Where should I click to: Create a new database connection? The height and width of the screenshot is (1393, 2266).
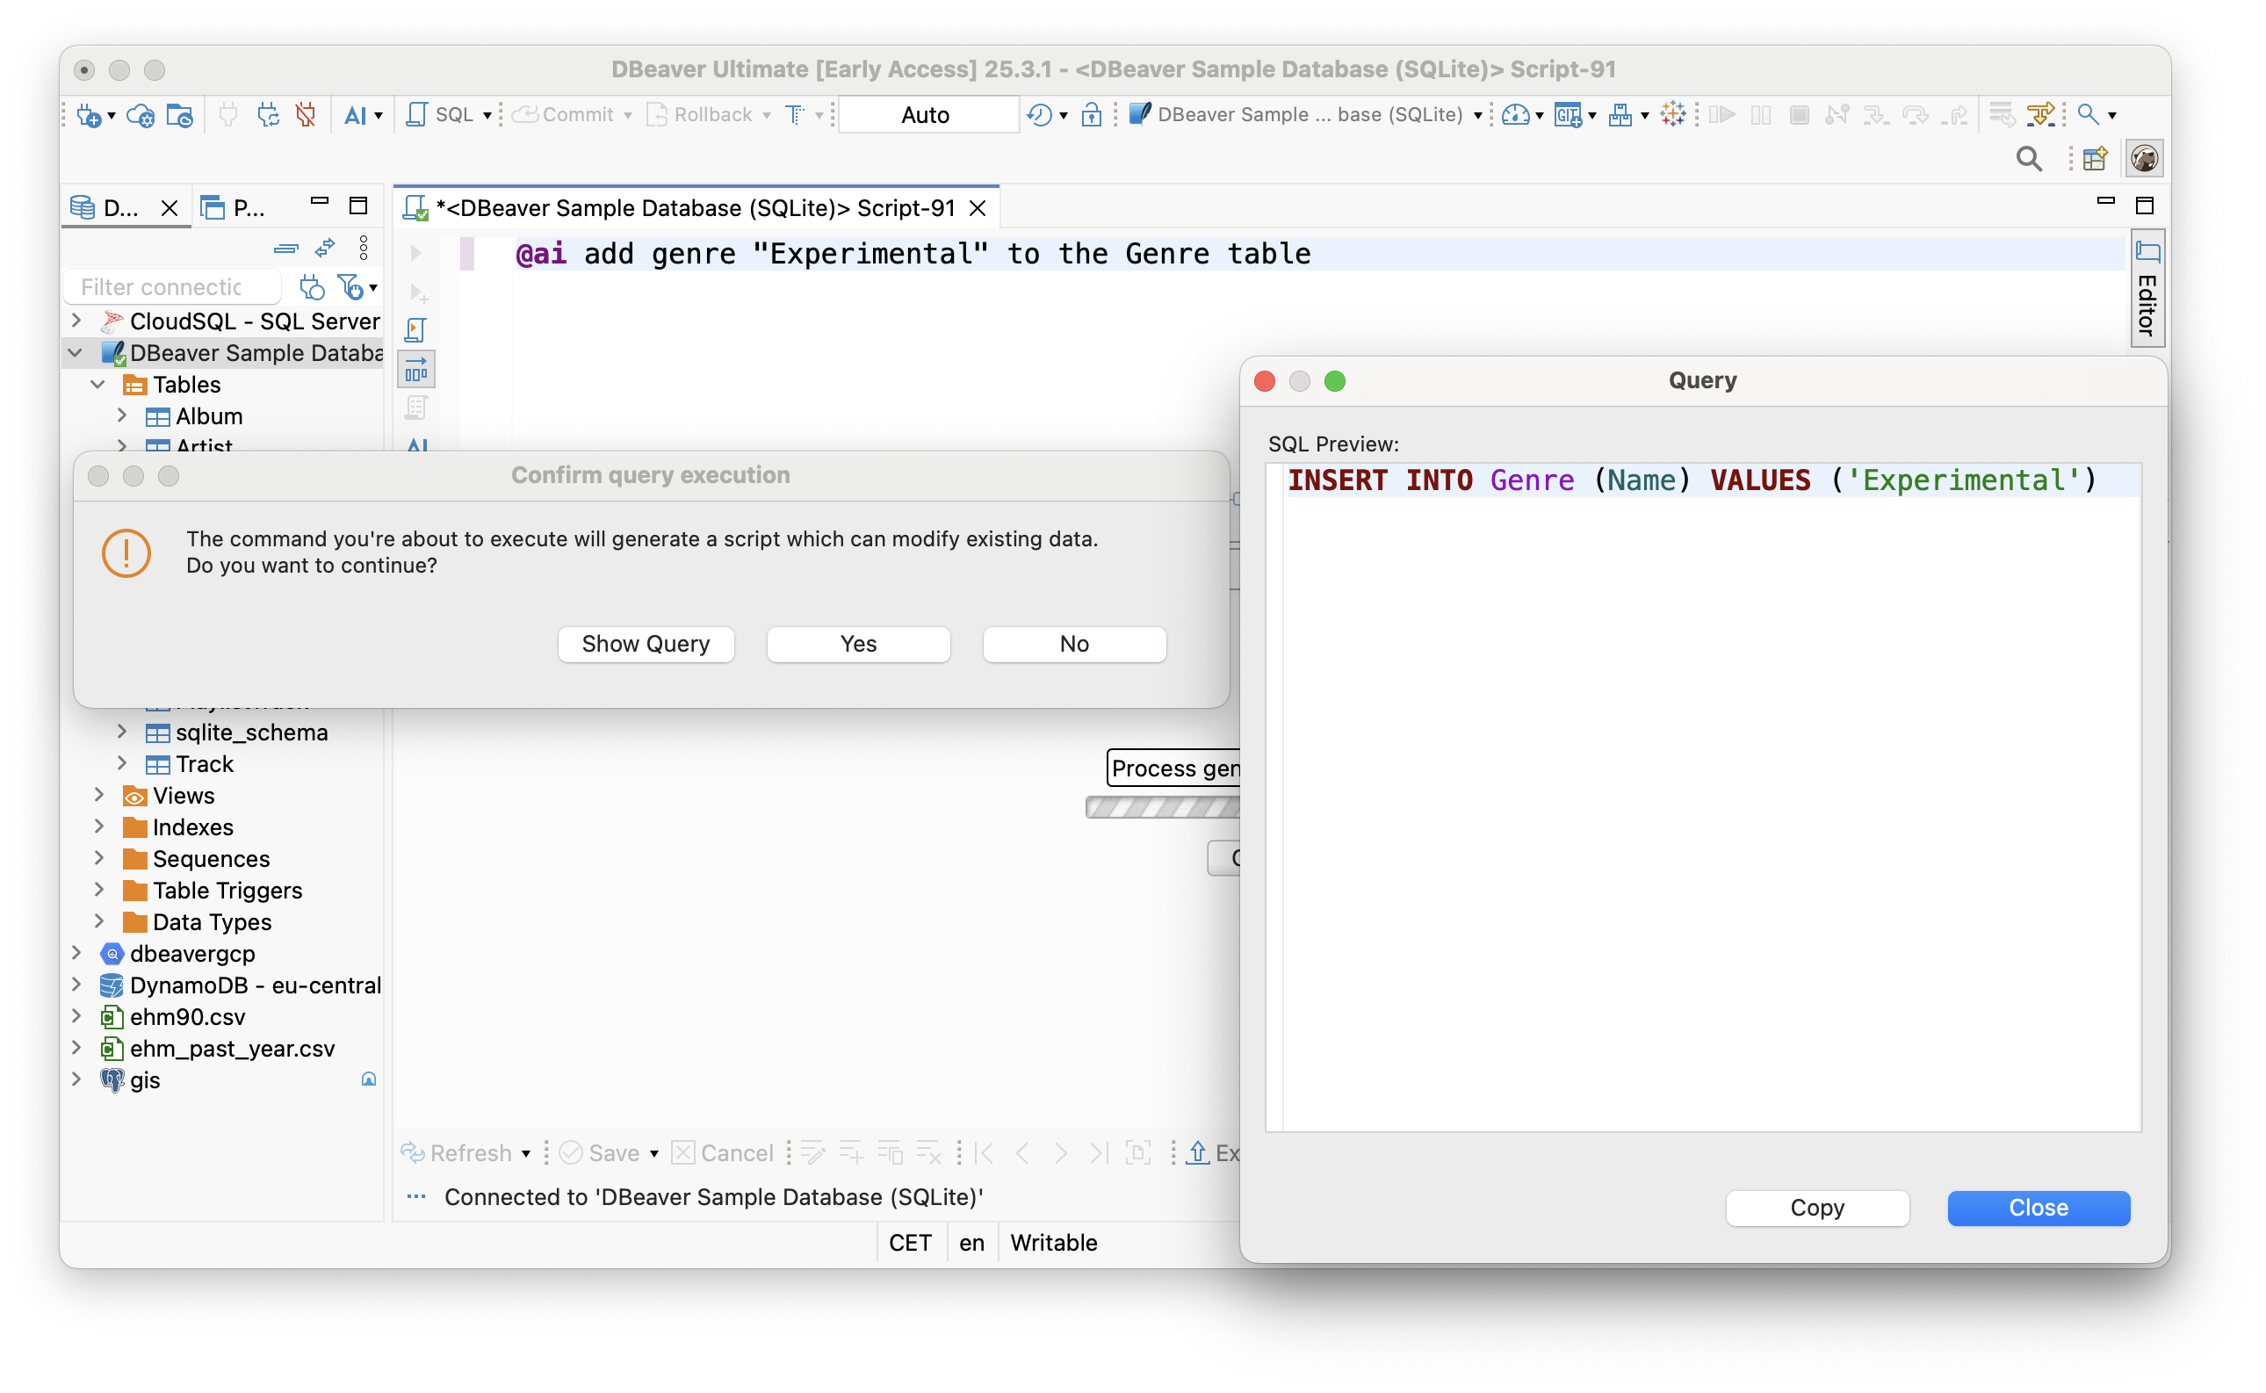coord(90,114)
